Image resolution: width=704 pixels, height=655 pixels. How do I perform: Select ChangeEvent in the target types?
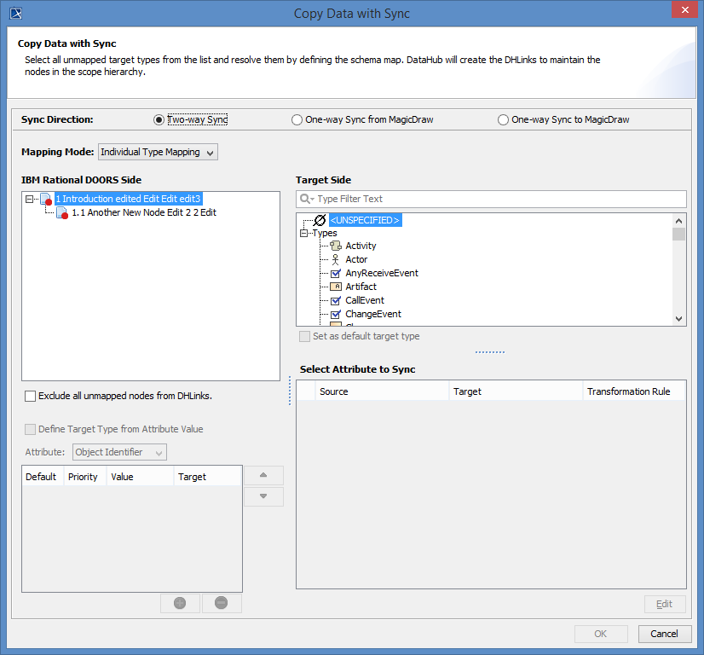pos(373,314)
